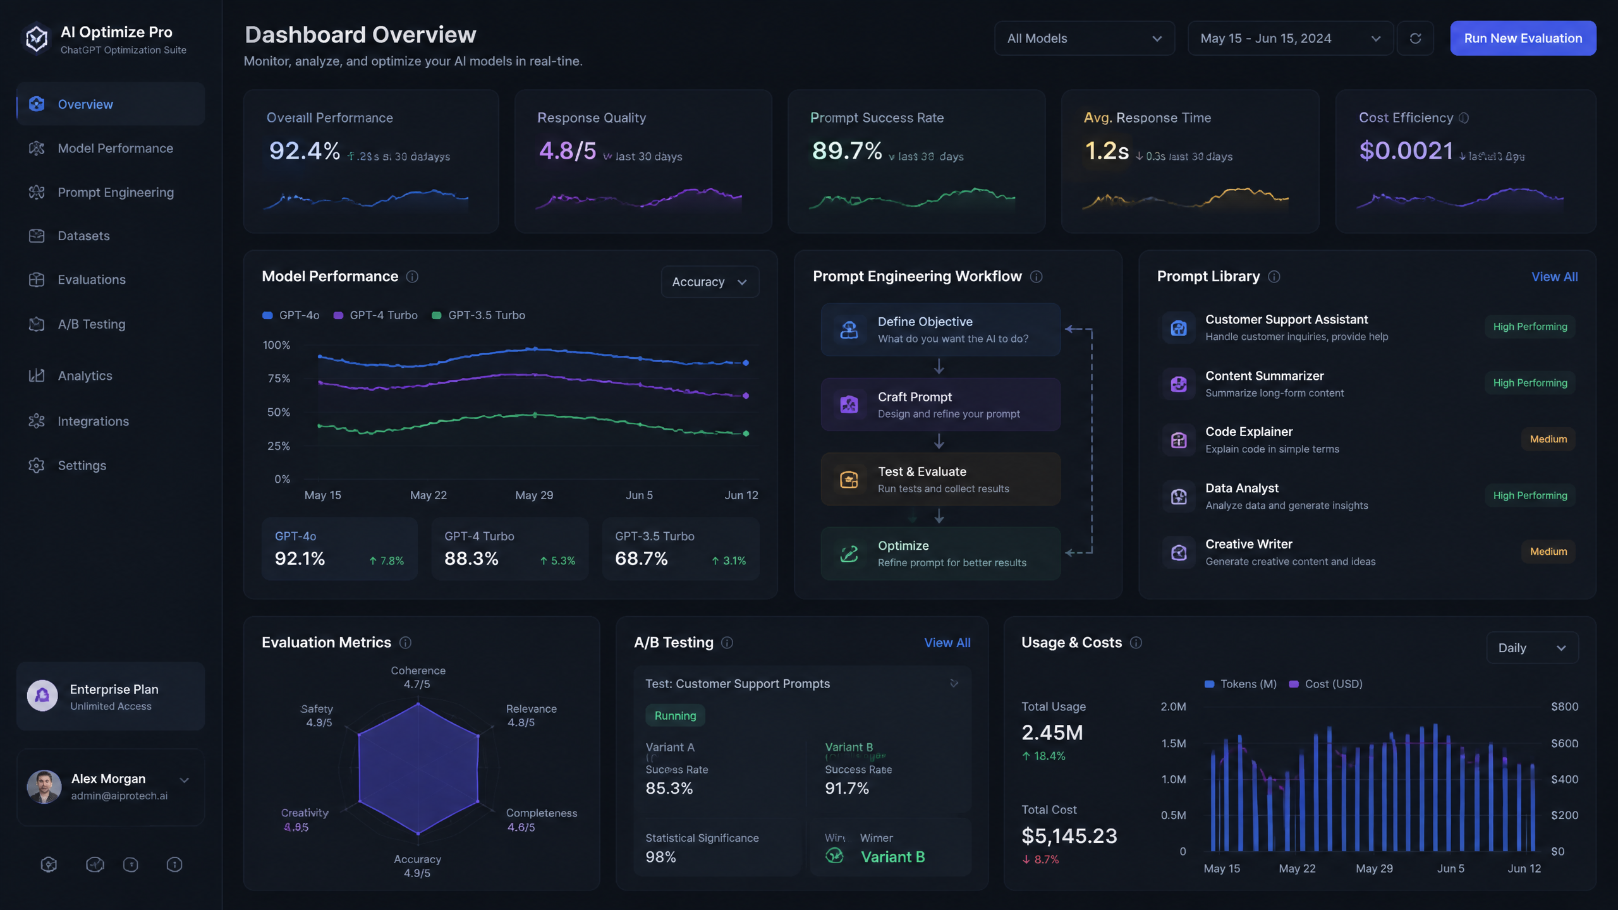
Task: Click the Variant B winner label
Action: [x=892, y=857]
